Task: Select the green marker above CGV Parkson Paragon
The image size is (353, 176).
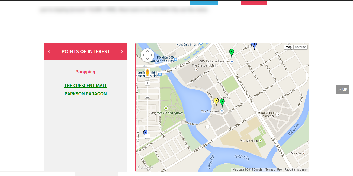Action: click(x=232, y=53)
